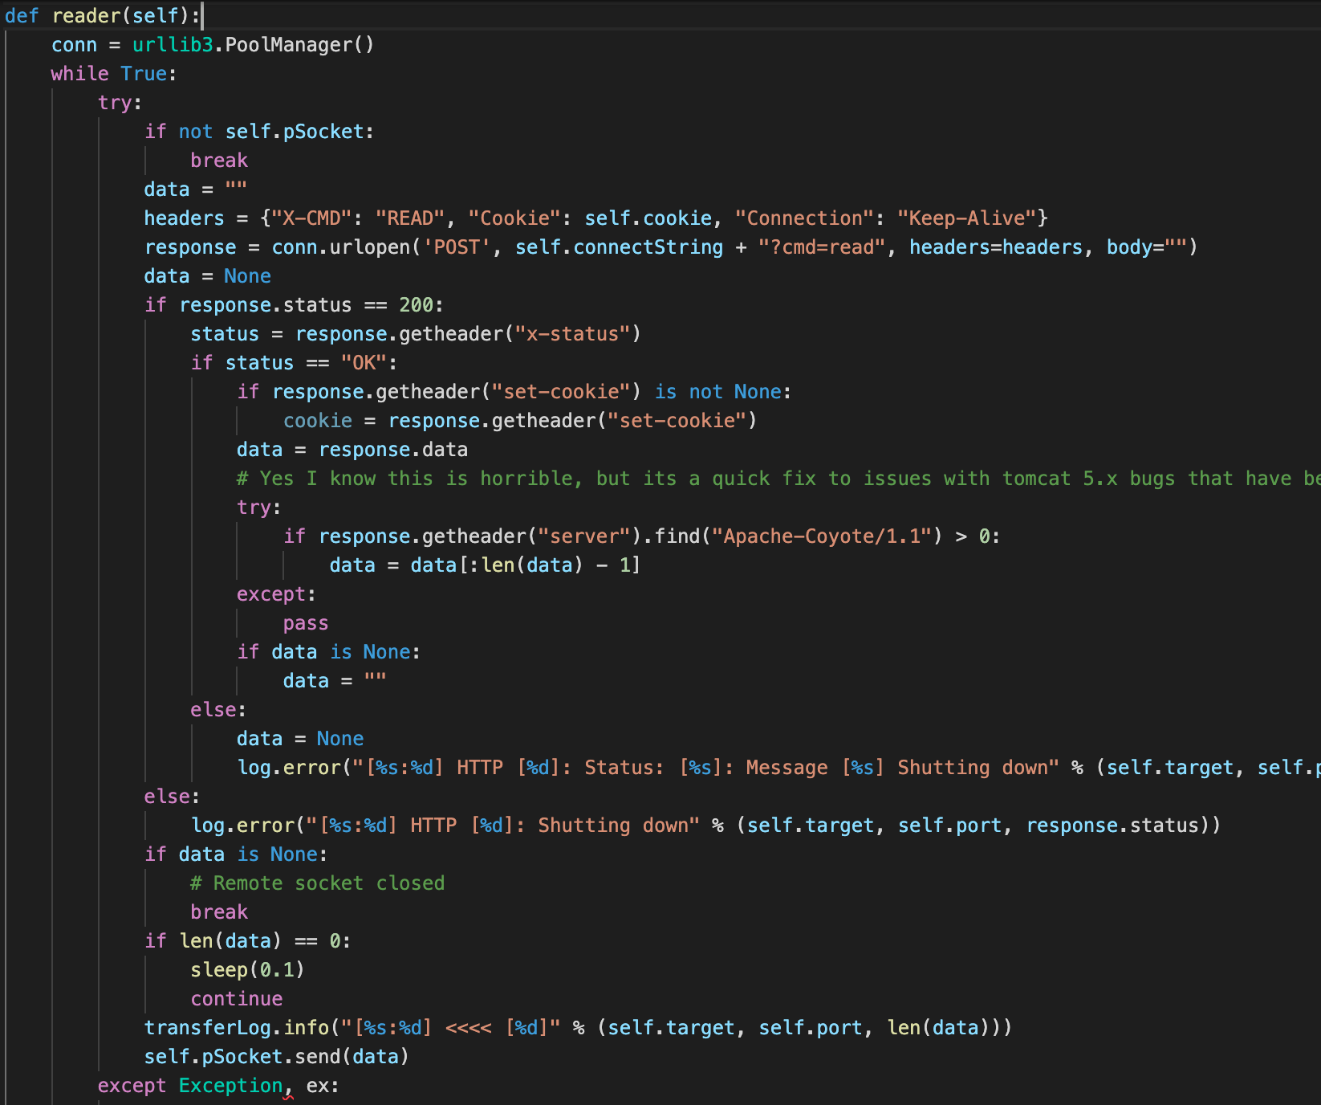Click the PoolManager() call
Screen dimensions: 1321x1105
(x=299, y=45)
